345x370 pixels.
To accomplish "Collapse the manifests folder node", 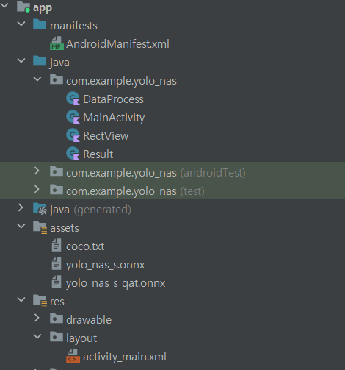I will (21, 24).
